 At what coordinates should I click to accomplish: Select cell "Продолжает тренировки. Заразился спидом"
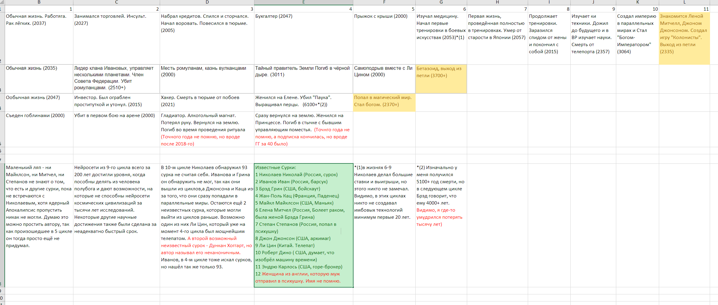click(549, 38)
